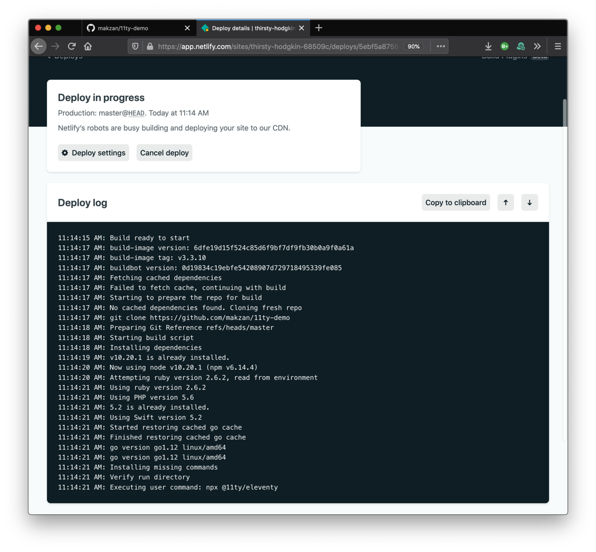Click the 'Installing dependencies' log line
This screenshot has width=596, height=552.
(x=130, y=348)
